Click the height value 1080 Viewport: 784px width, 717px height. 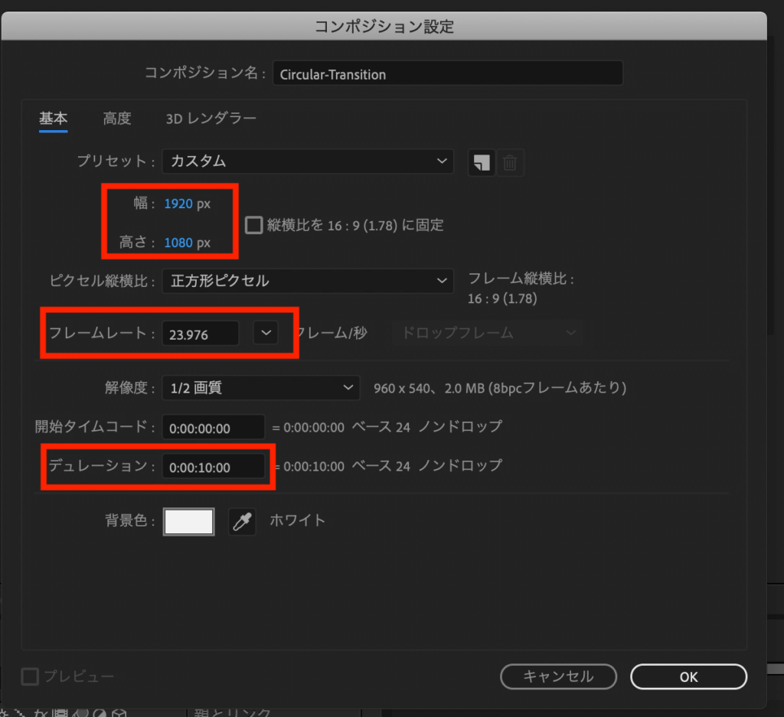[x=178, y=243]
